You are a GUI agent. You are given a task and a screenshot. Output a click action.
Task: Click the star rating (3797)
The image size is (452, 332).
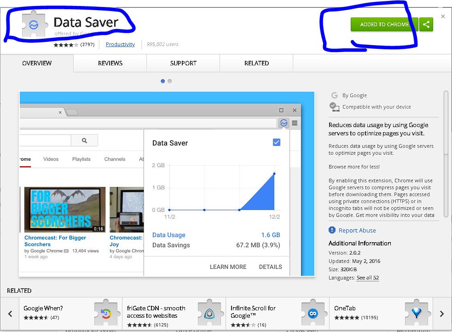coord(74,45)
